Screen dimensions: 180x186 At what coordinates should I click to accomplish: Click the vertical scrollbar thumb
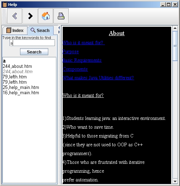[175, 46]
